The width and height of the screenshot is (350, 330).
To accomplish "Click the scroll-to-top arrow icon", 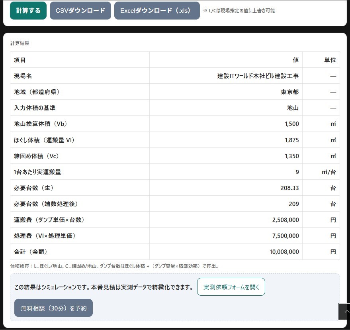I will [345, 312].
